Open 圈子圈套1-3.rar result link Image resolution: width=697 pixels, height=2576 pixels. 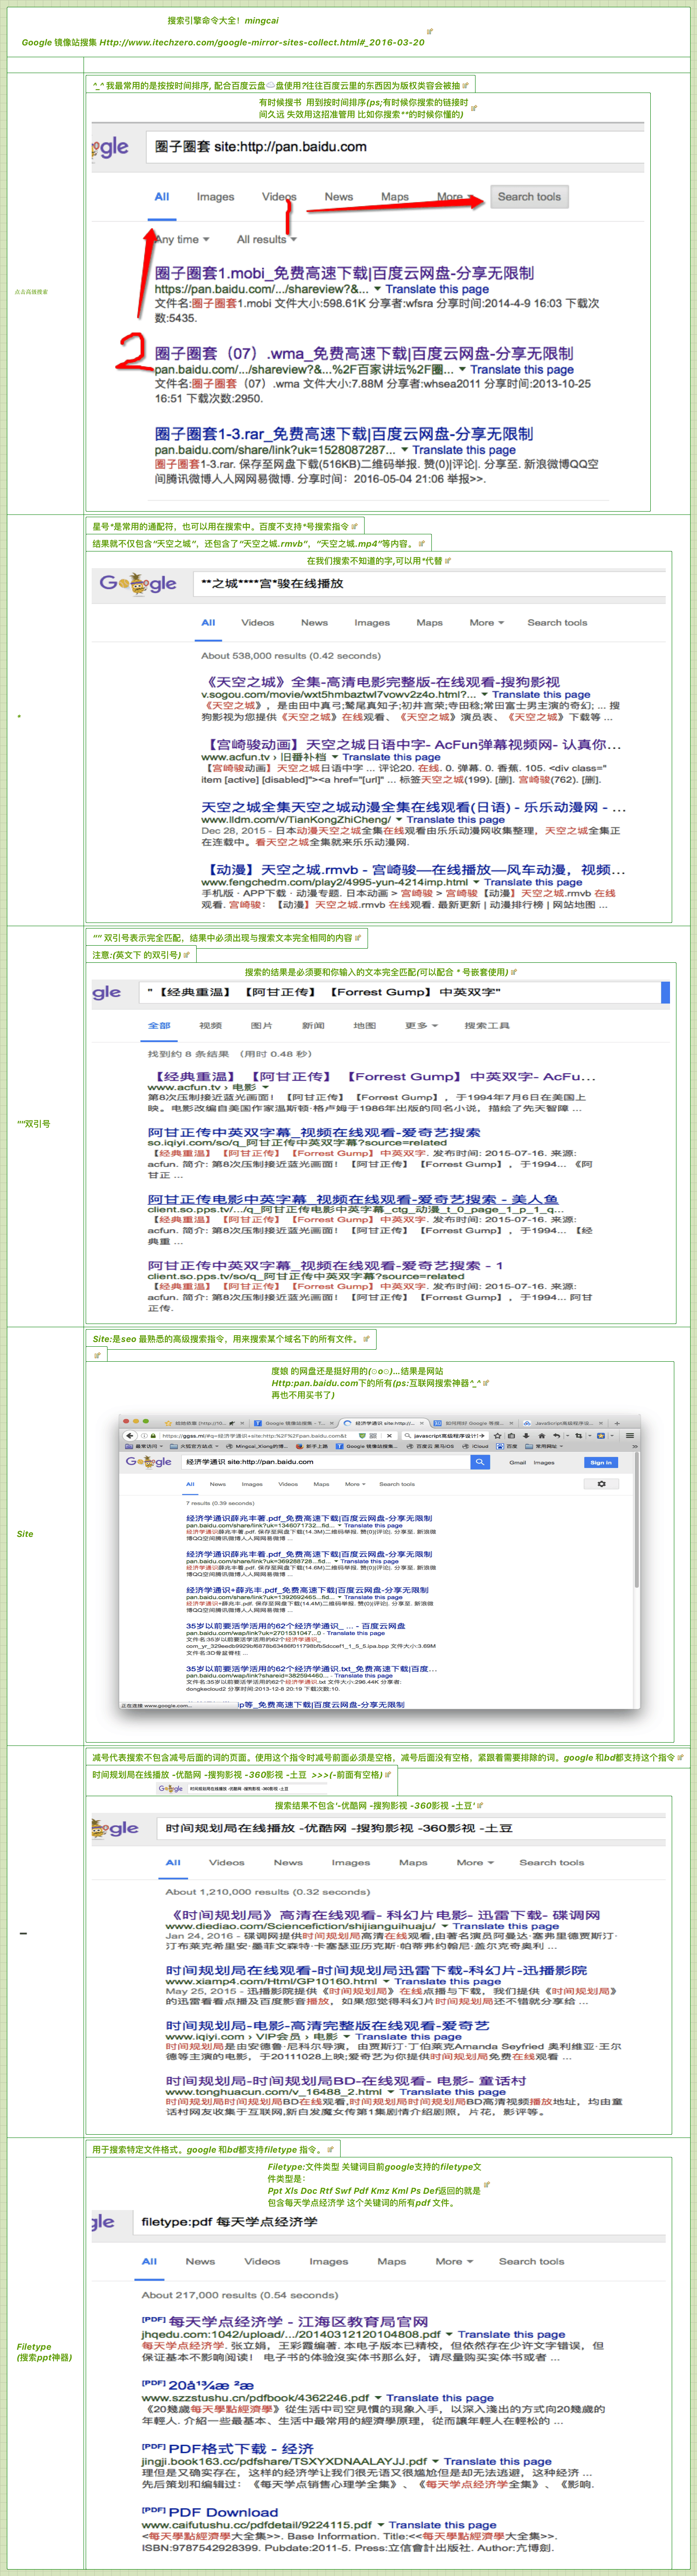pyautogui.click(x=344, y=434)
